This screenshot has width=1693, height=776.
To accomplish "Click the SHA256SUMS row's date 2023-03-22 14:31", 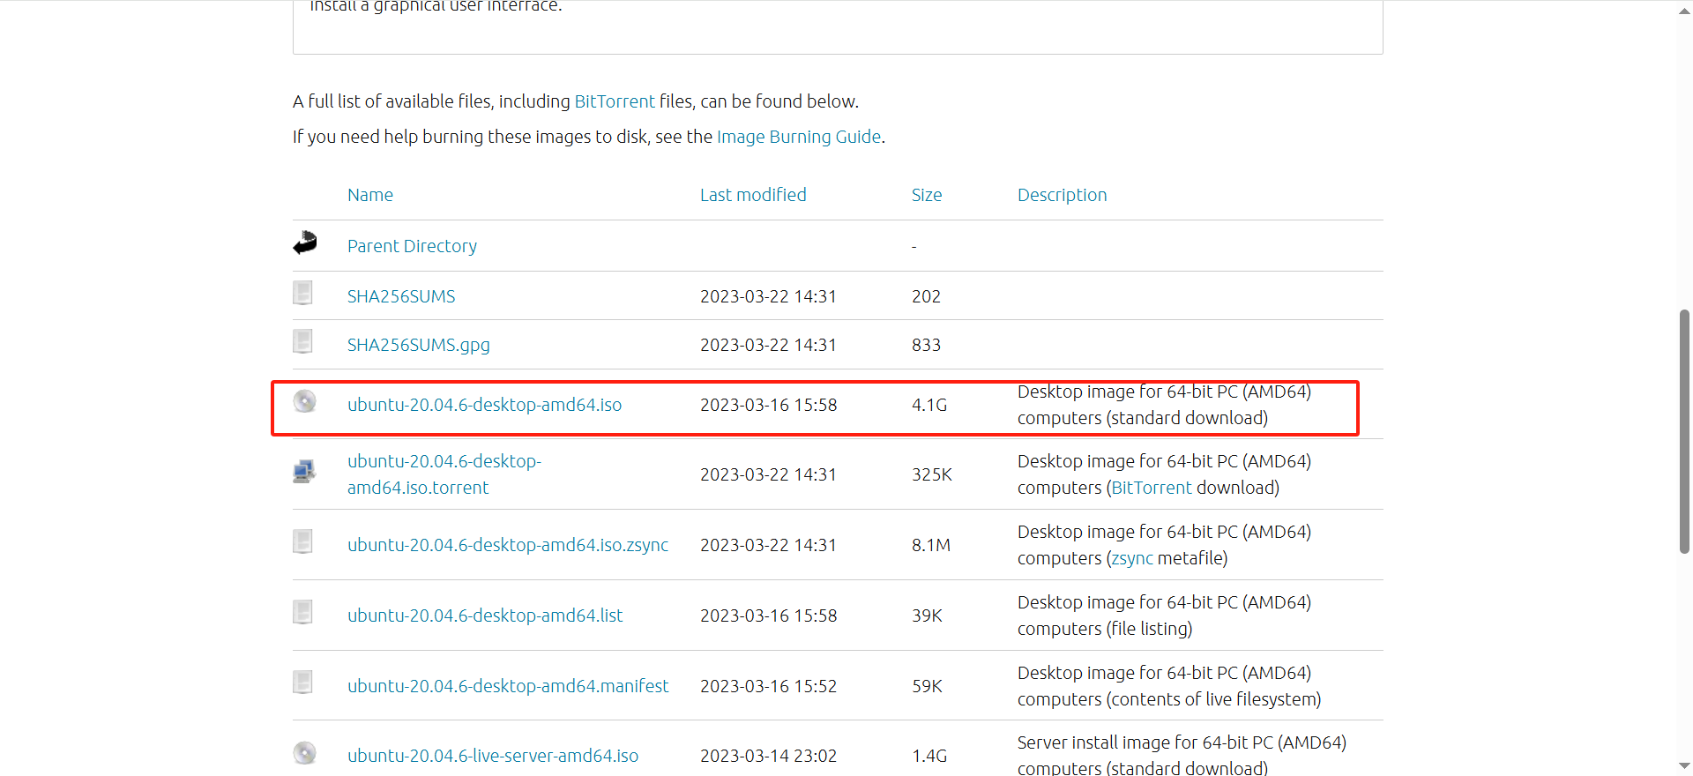I will [768, 296].
